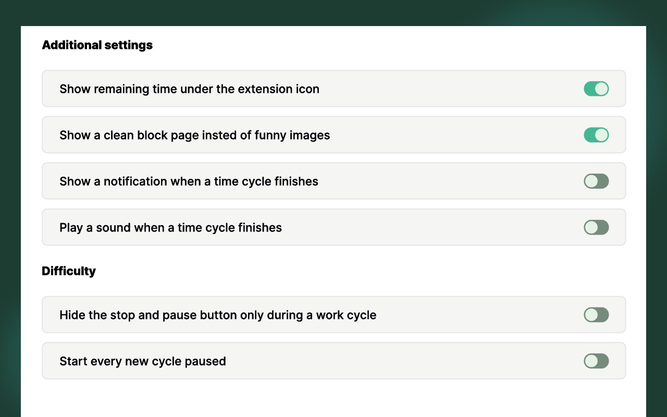Click the Additional settings heading

(97, 45)
